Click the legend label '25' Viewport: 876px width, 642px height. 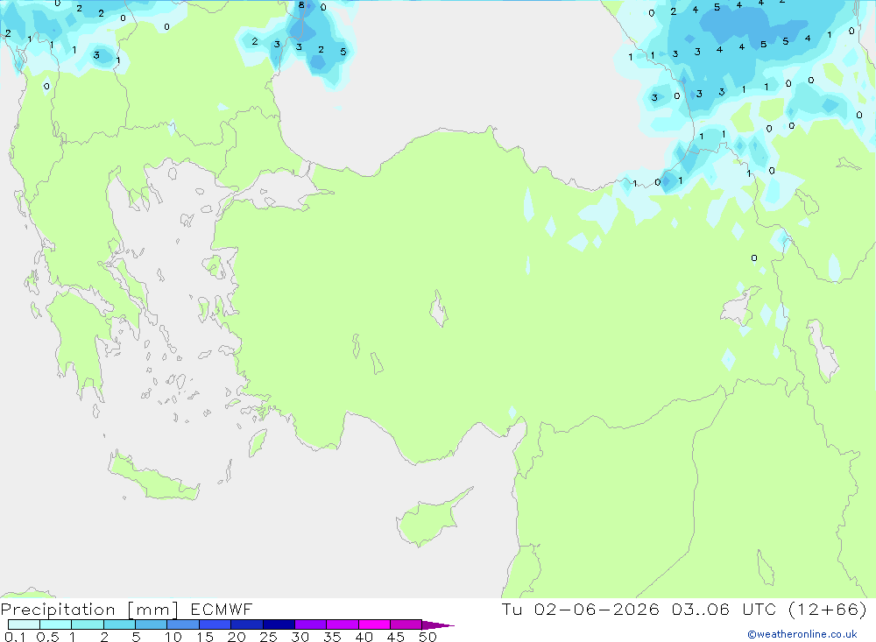268,637
